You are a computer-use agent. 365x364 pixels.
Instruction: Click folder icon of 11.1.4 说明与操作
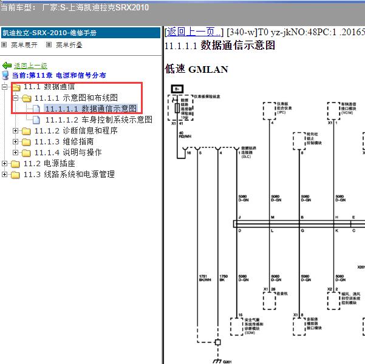click(26, 153)
